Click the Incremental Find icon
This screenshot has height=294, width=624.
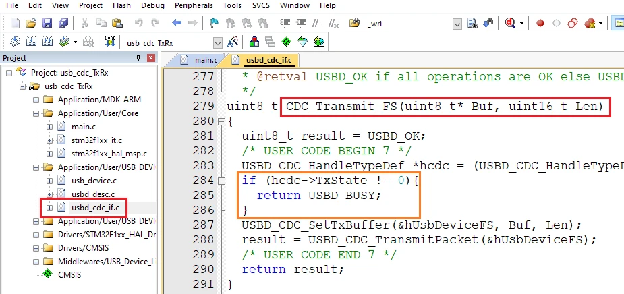[x=488, y=23]
